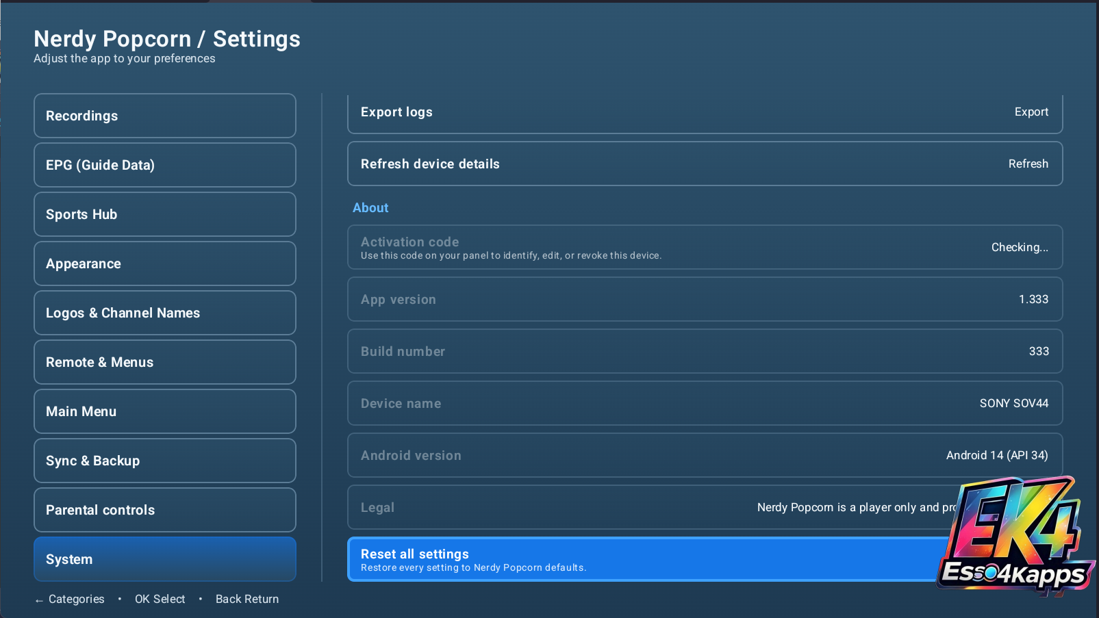Select the Activation code row
The image size is (1099, 618).
tap(705, 247)
